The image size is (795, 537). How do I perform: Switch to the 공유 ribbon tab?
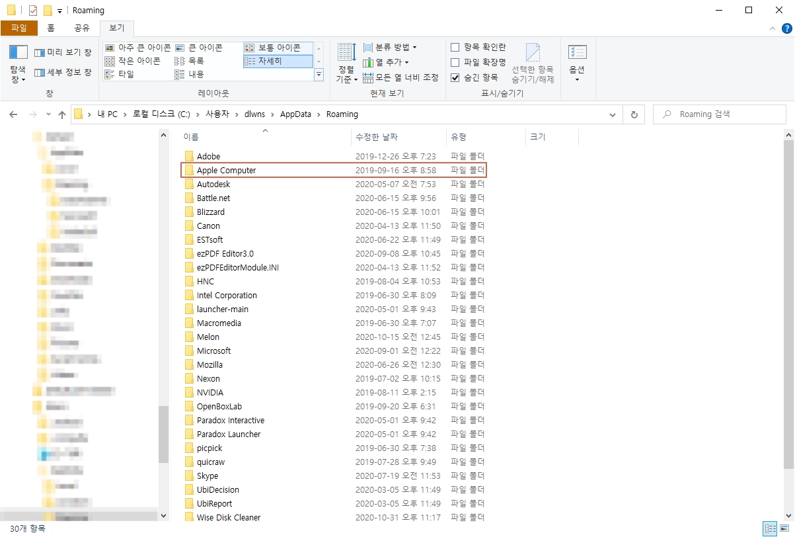click(82, 28)
